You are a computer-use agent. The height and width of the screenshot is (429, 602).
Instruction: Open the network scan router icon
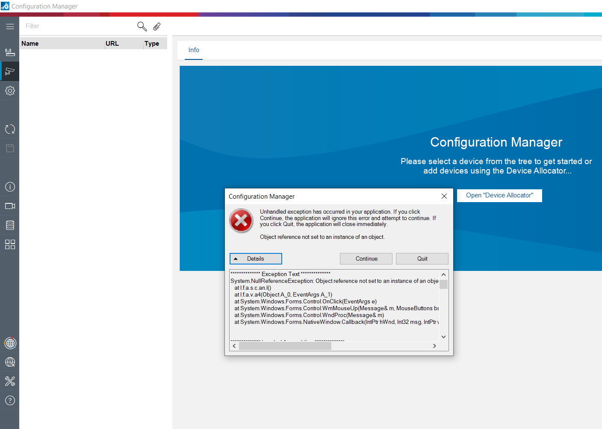point(10,52)
